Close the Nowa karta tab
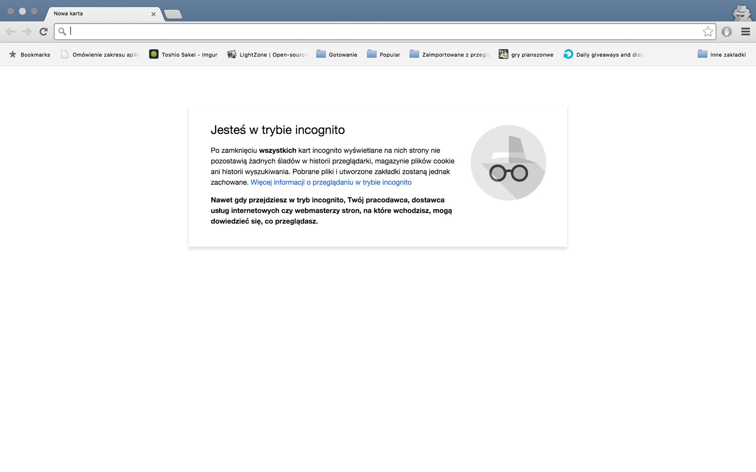The image size is (756, 472). click(x=153, y=14)
